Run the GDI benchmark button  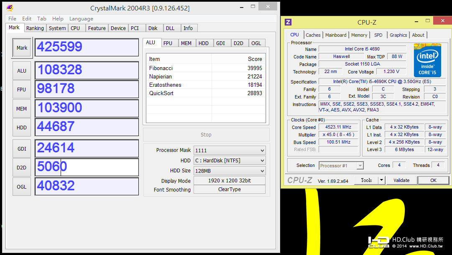coord(22,149)
